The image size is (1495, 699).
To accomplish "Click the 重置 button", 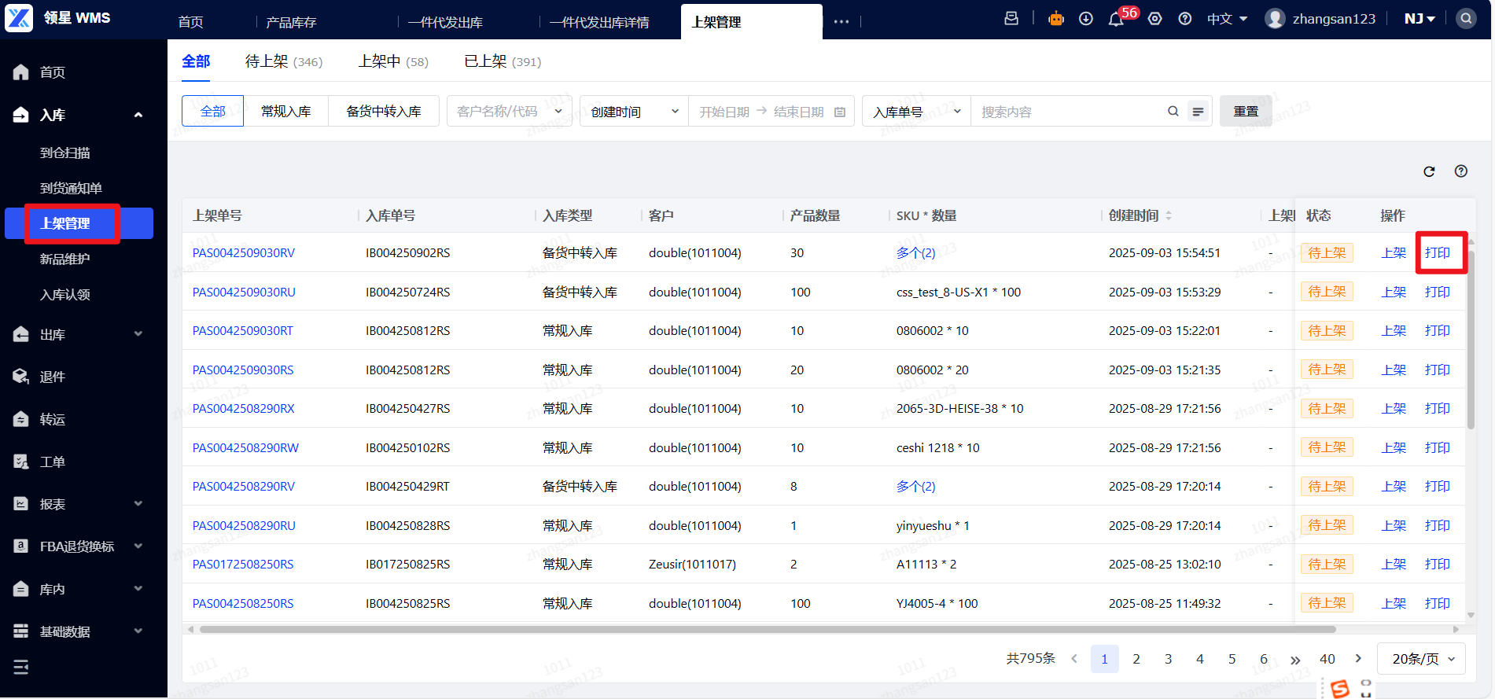I will pyautogui.click(x=1245, y=112).
